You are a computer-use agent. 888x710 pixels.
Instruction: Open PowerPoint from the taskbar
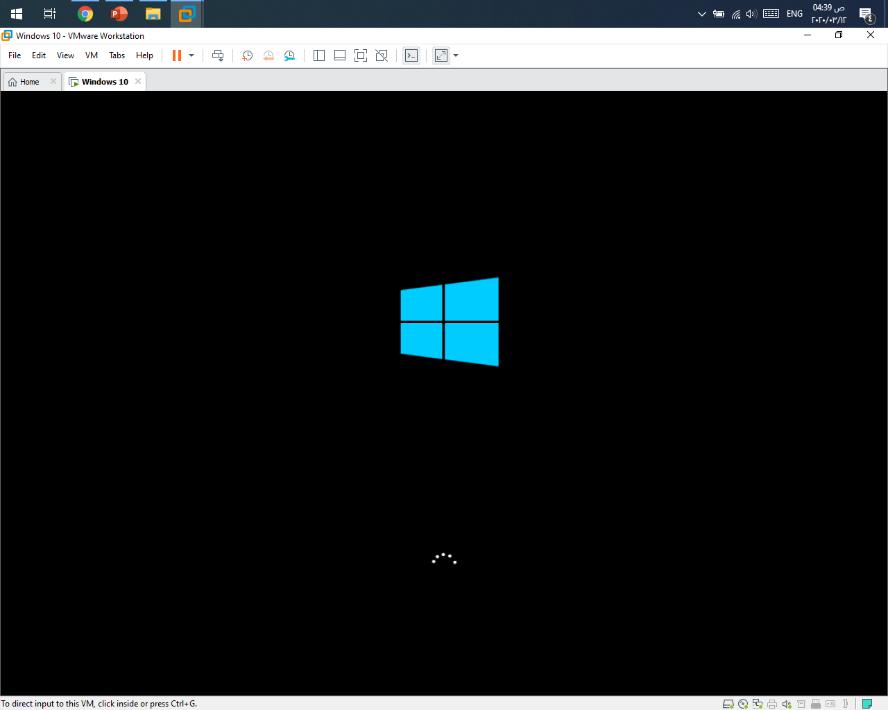point(119,14)
